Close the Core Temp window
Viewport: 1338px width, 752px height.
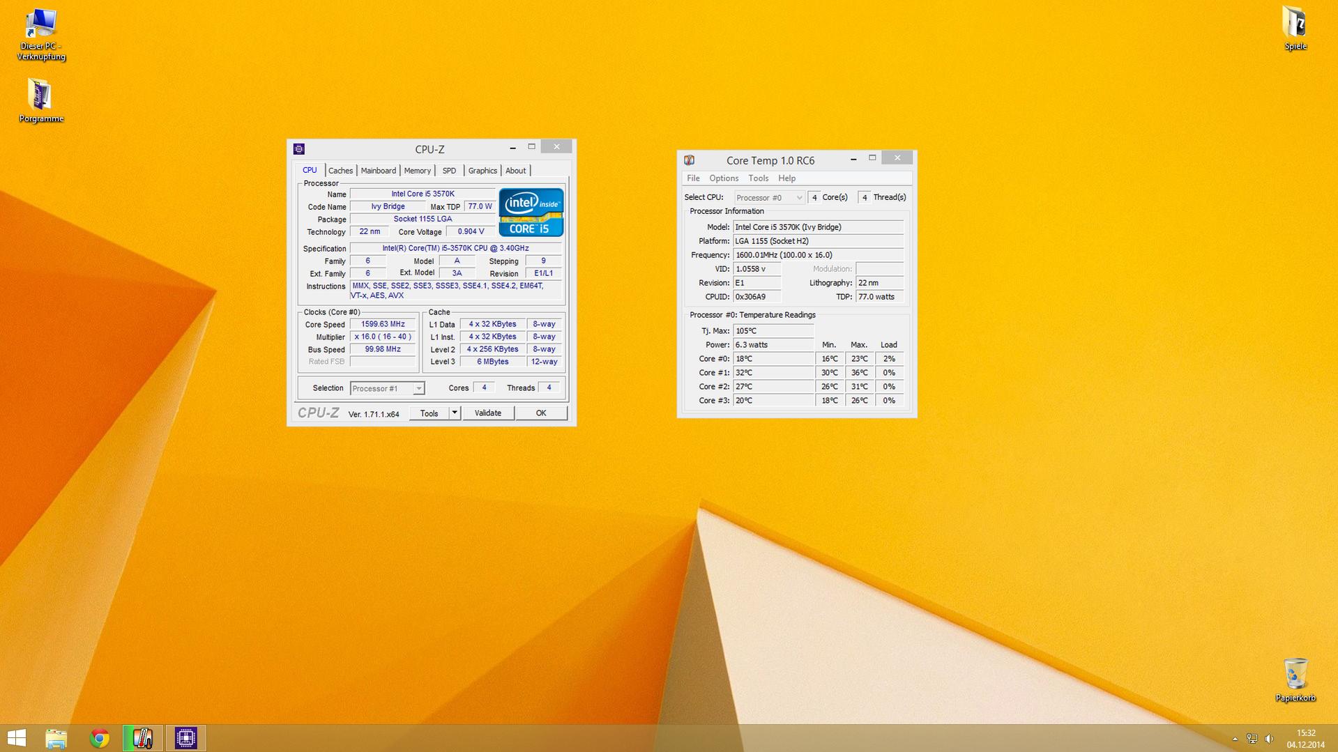[897, 158]
